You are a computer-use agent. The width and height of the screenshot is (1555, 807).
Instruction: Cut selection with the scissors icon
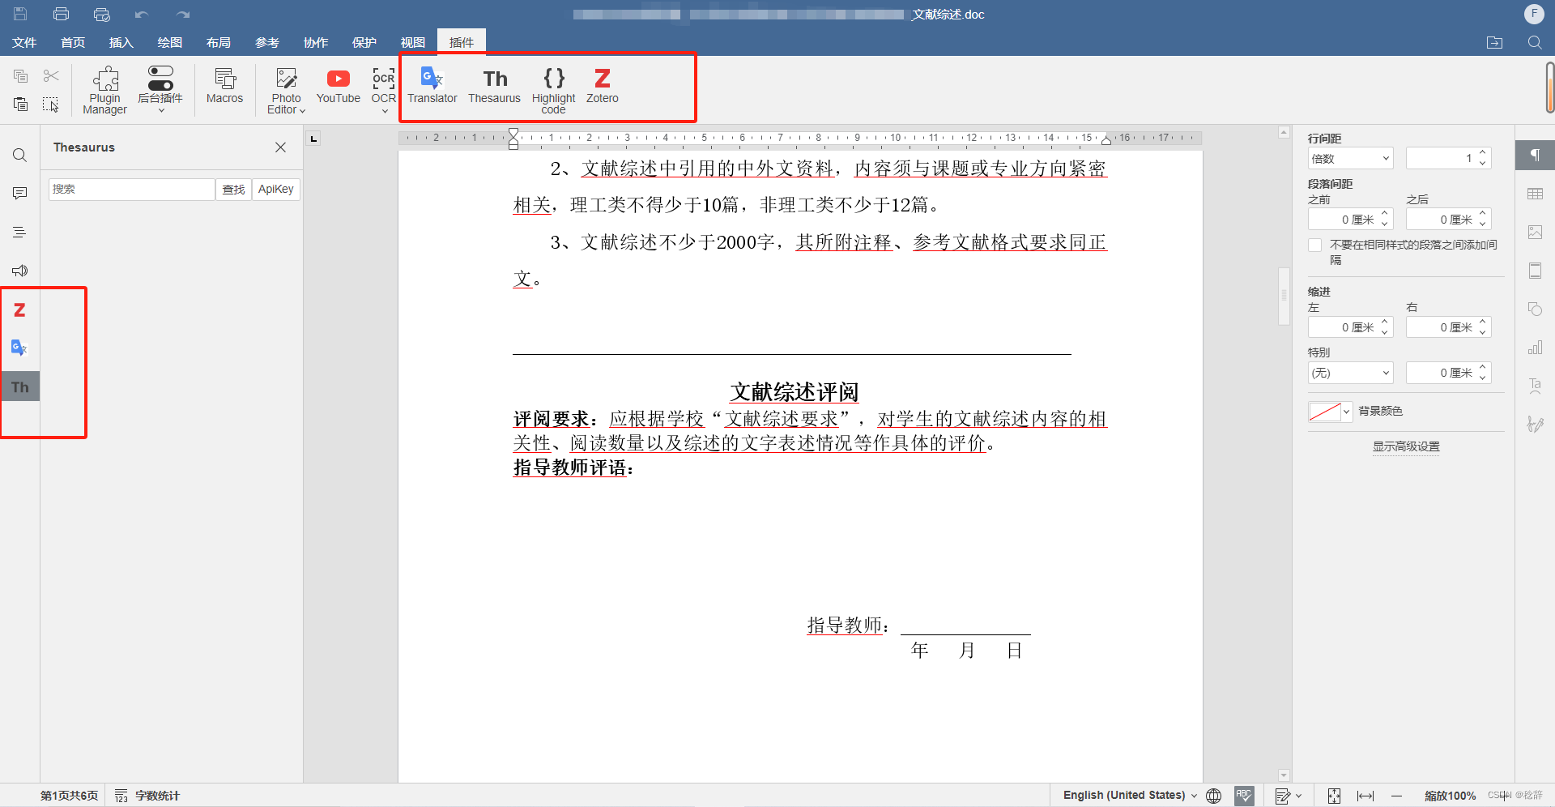51,76
